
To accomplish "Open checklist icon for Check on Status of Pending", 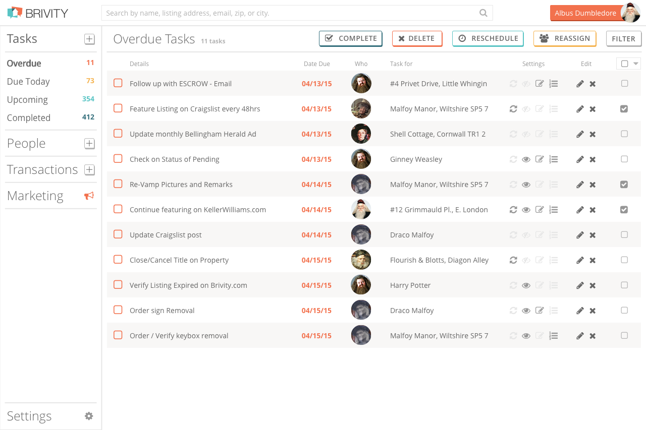I will (554, 159).
